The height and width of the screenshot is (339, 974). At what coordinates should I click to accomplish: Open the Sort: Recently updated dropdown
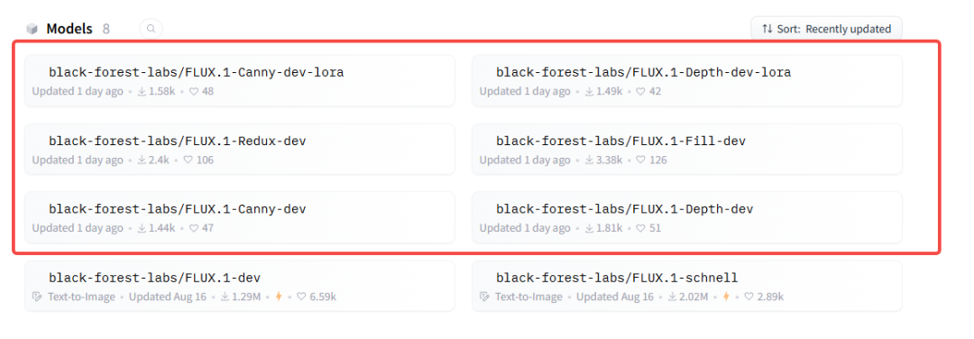826,29
